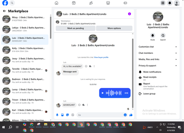Open the View buyer profile link
This screenshot has height=133, width=184.
click(x=101, y=57)
